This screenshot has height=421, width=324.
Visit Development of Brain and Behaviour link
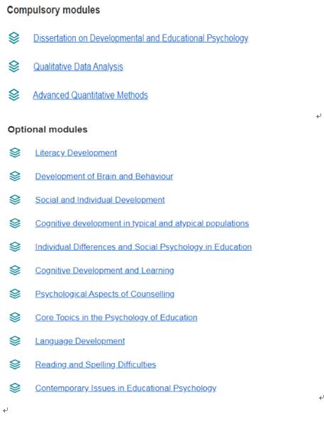(104, 176)
